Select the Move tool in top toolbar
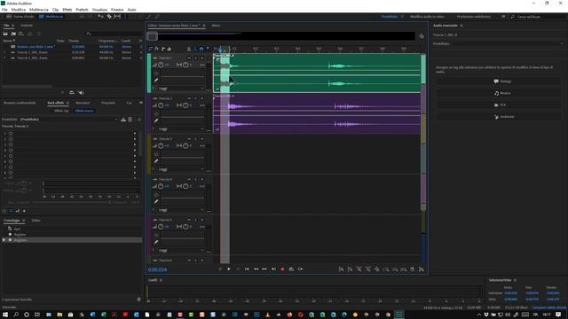The height and width of the screenshot is (319, 568). (100, 17)
